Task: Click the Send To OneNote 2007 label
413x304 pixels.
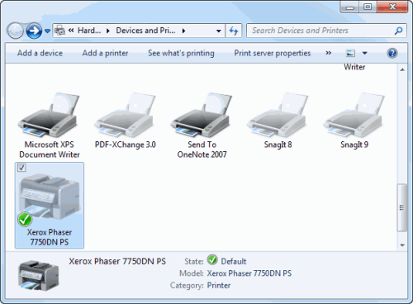Action: (202, 150)
